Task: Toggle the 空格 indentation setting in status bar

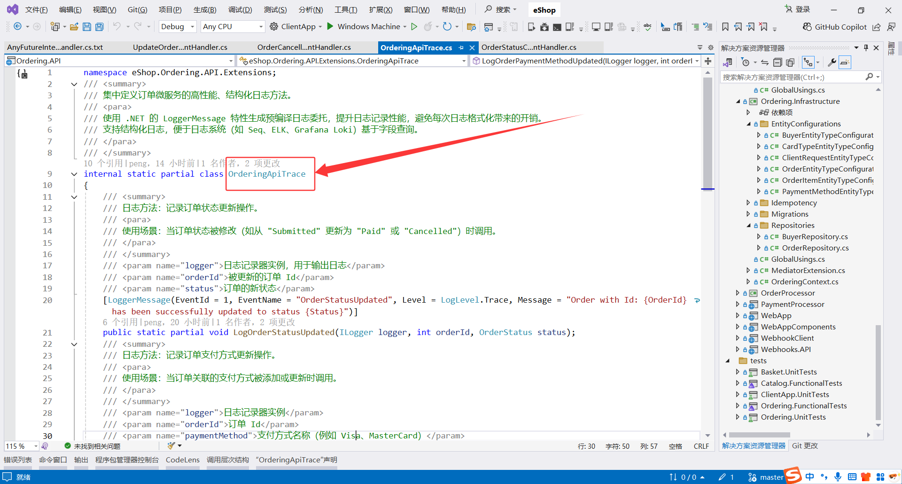Action: [x=676, y=446]
